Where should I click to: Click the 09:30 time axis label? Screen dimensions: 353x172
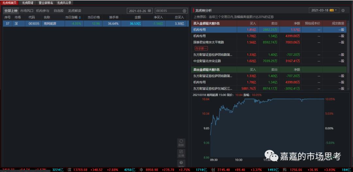tap(214, 160)
